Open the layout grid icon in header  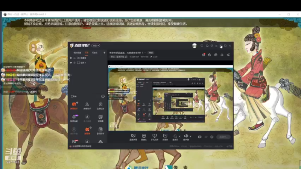click(x=216, y=55)
